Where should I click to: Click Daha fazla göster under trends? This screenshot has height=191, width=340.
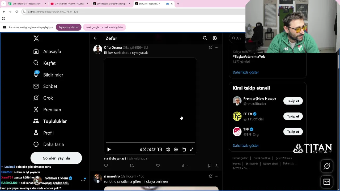pyautogui.click(x=246, y=72)
